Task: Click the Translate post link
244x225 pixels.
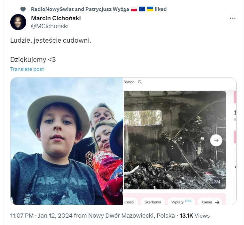Action: pos(27,69)
